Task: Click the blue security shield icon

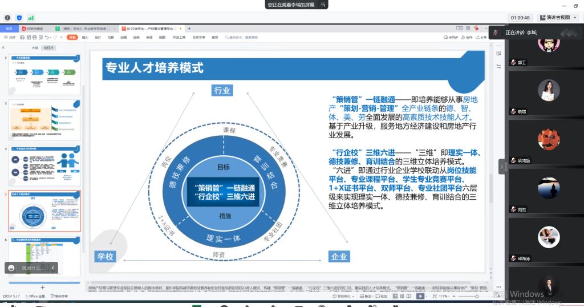Action: coord(19,18)
